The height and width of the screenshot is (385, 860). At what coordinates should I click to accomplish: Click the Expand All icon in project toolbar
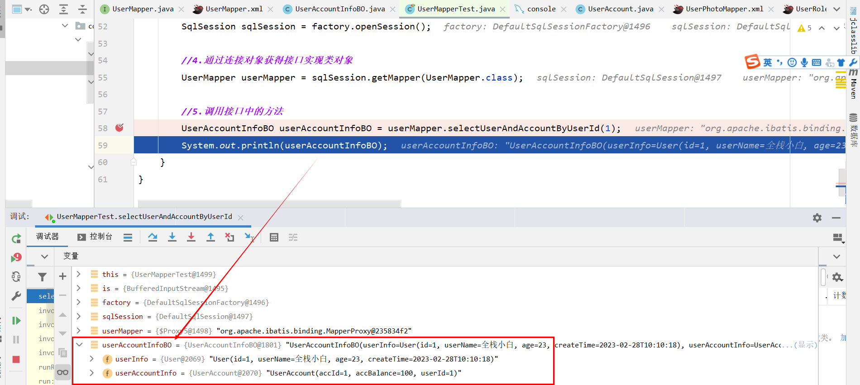[63, 9]
